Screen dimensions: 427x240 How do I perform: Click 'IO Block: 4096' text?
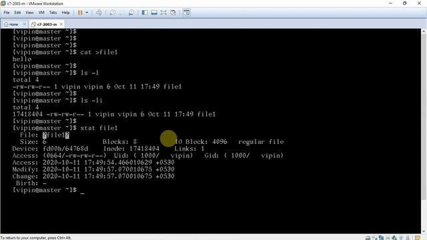(201, 142)
